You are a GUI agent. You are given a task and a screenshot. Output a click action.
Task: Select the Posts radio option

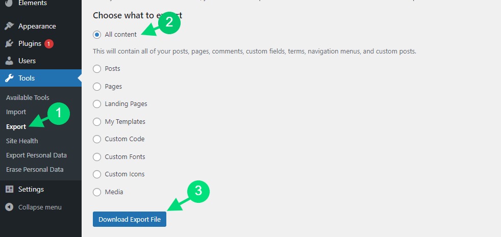click(97, 69)
